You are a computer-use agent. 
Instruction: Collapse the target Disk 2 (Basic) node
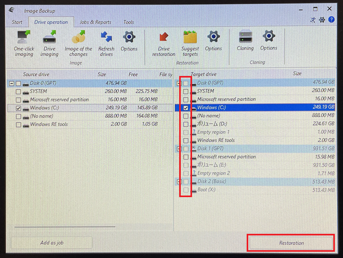[179, 181]
